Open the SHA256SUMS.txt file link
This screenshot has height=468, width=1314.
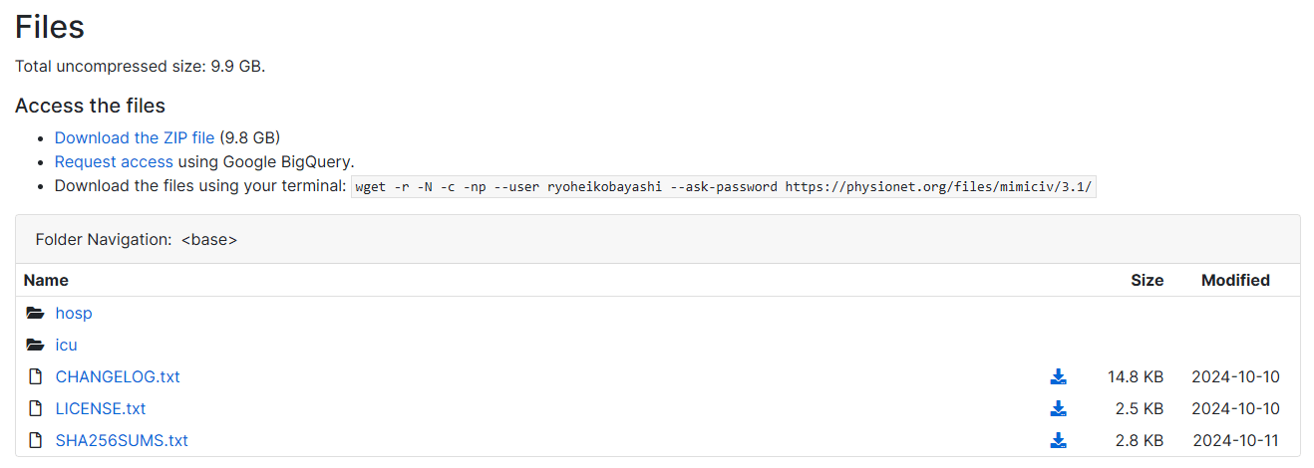122,440
